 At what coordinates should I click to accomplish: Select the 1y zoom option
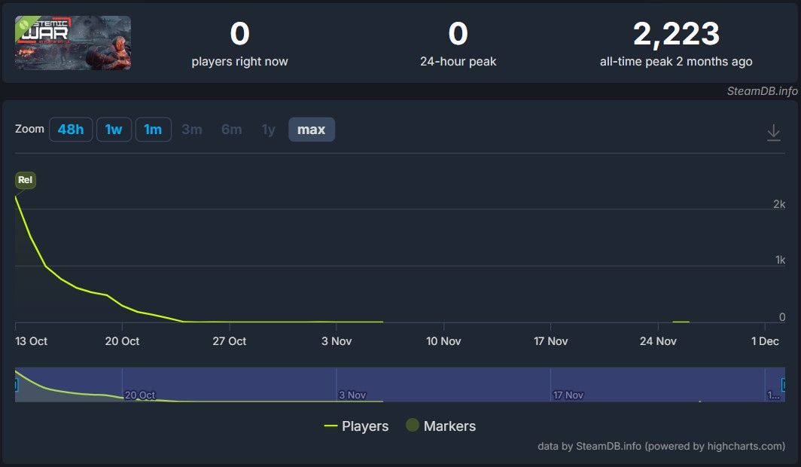pos(269,130)
